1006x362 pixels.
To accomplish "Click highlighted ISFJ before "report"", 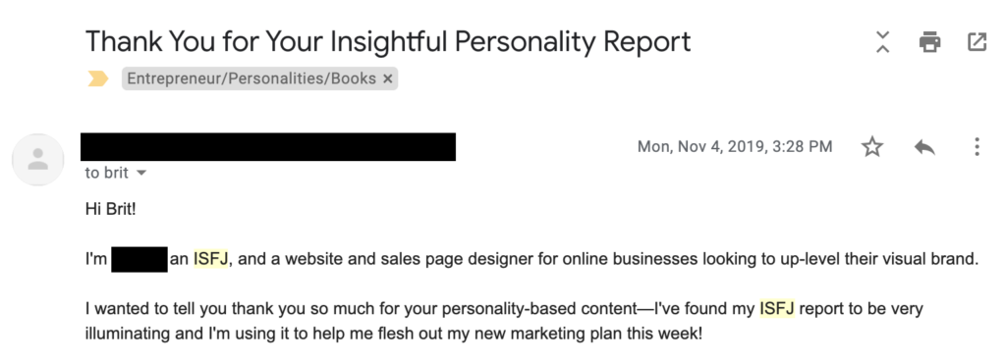I will click(777, 309).
